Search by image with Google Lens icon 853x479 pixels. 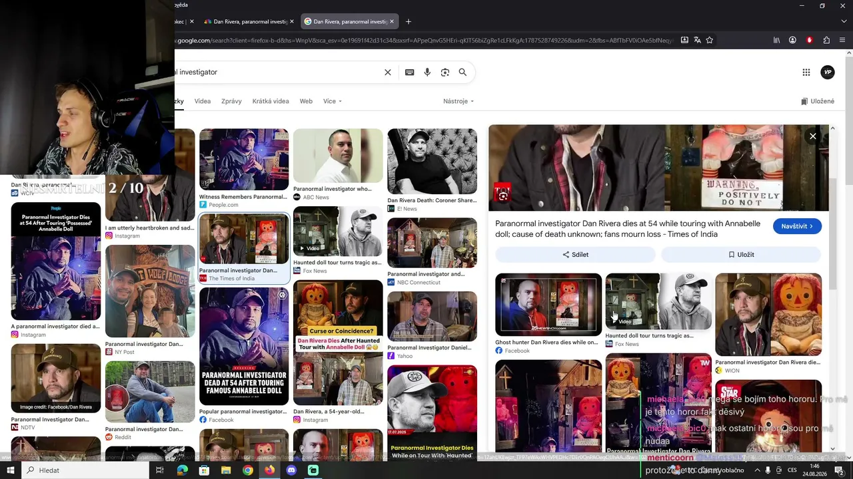[445, 73]
